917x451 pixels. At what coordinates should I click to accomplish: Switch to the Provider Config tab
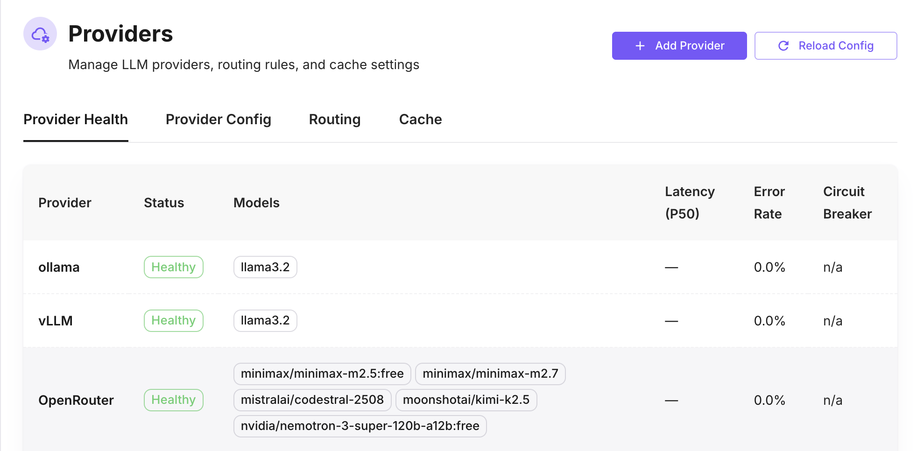point(218,120)
